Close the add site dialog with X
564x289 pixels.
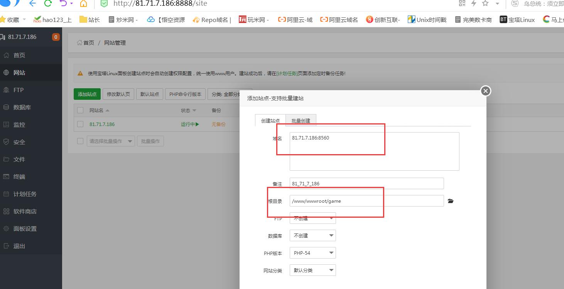point(485,91)
